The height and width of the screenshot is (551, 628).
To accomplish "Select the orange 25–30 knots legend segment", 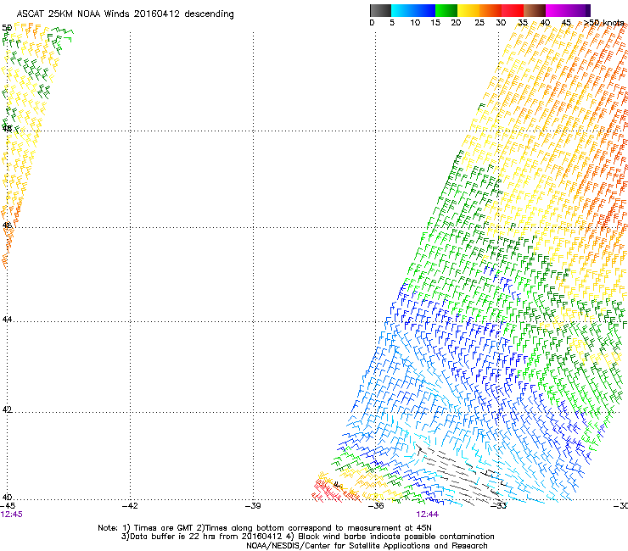I will [x=491, y=10].
